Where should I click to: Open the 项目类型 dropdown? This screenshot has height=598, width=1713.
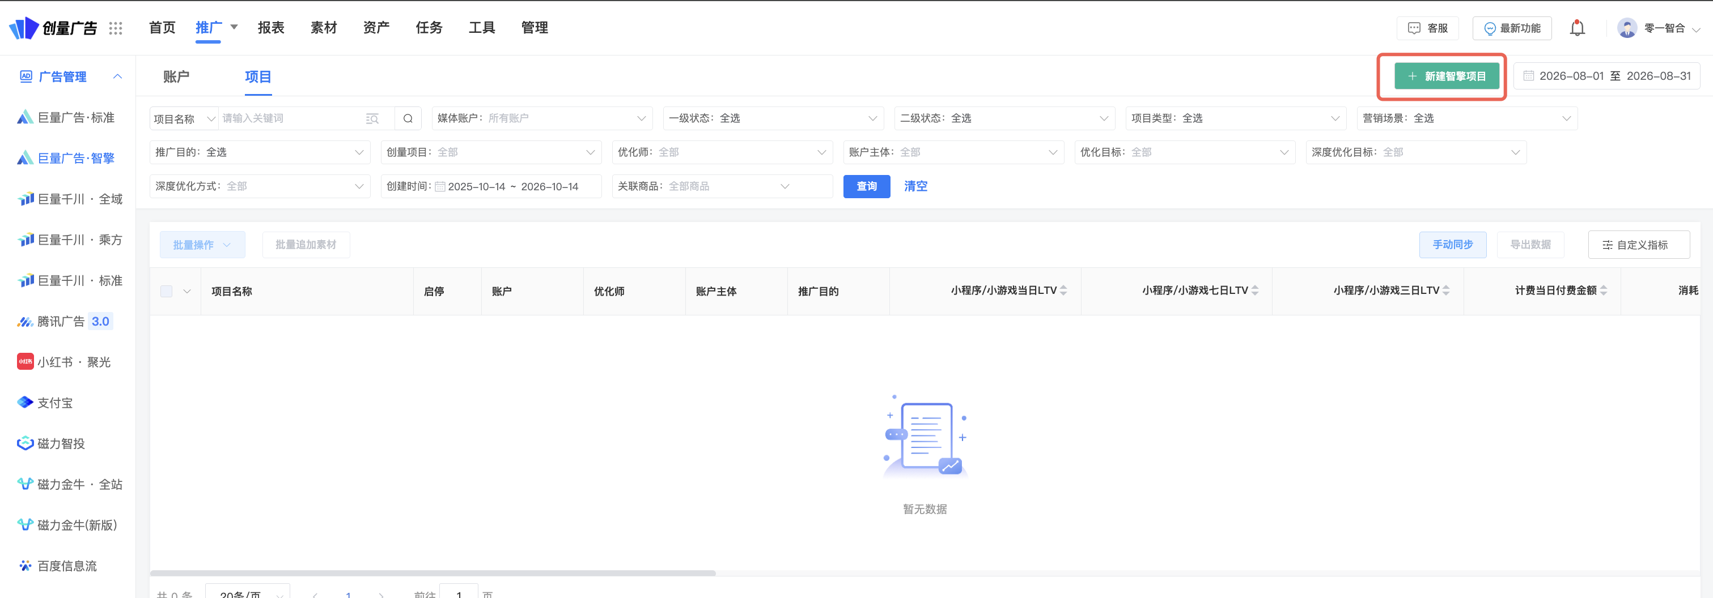pyautogui.click(x=1236, y=118)
